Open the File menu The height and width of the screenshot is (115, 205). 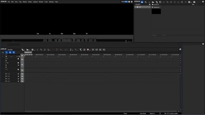click(9, 2)
